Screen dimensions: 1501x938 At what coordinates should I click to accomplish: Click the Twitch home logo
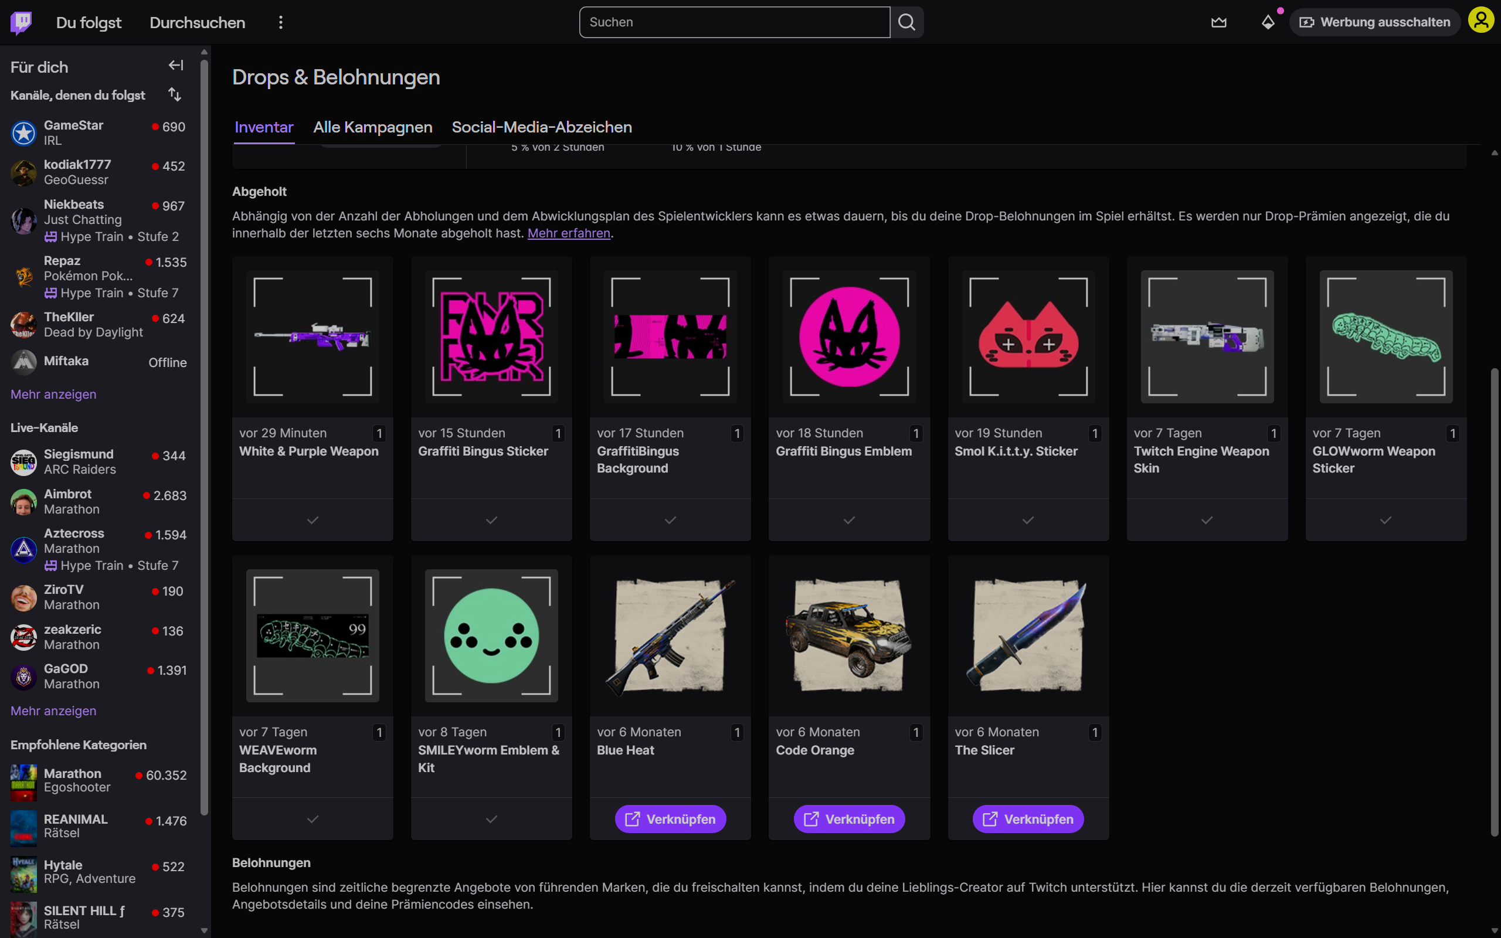point(21,22)
